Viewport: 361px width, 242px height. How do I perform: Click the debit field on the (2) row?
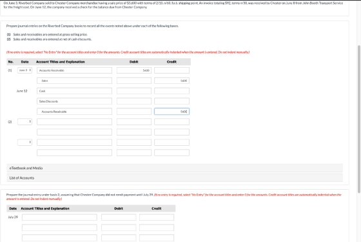[134, 122]
